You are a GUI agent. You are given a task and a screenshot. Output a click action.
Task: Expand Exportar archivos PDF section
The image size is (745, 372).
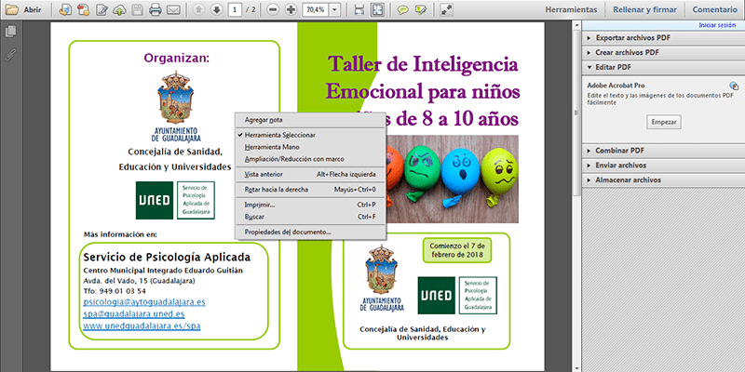click(x=663, y=38)
